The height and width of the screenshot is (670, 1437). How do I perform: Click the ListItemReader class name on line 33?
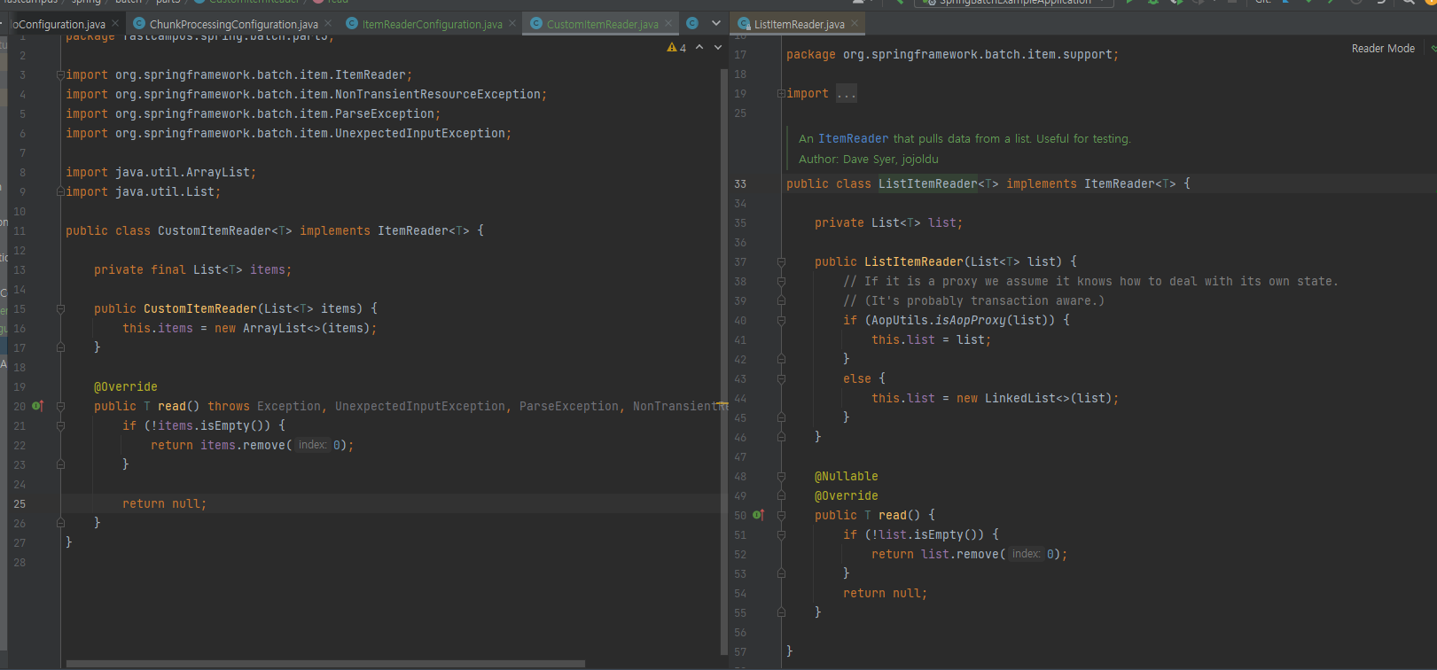coord(927,183)
